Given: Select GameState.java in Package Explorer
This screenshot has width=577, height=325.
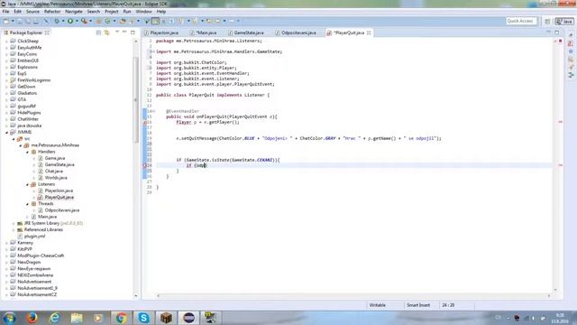Looking at the screenshot, I should tap(60, 164).
